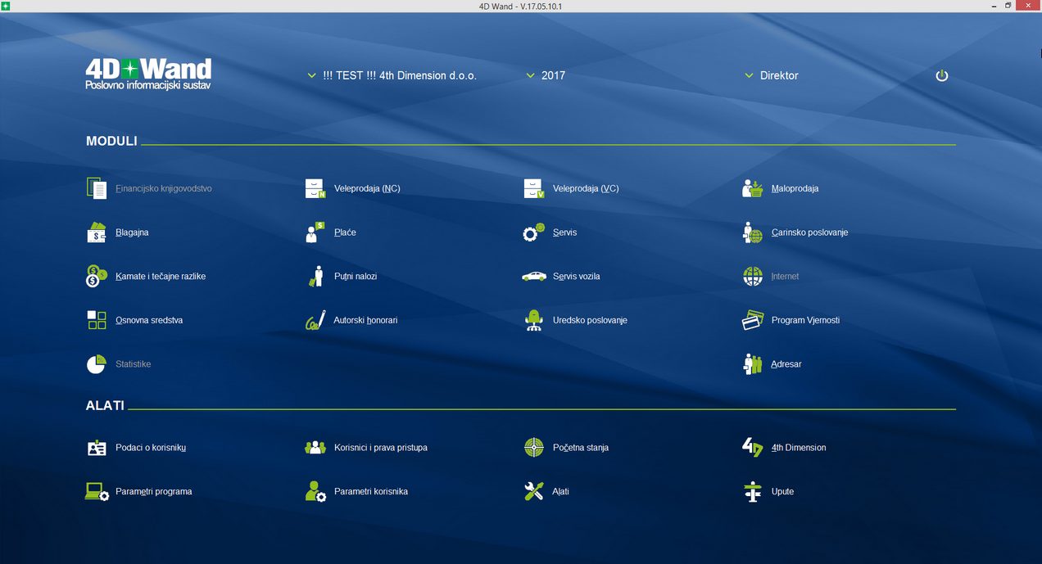Open the Plaće salary icon

click(315, 232)
